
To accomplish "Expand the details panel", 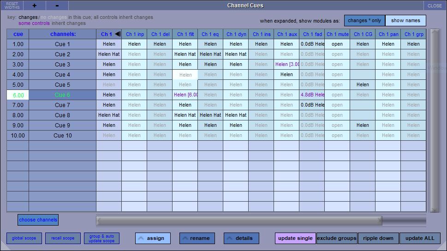I will click(x=241, y=238).
